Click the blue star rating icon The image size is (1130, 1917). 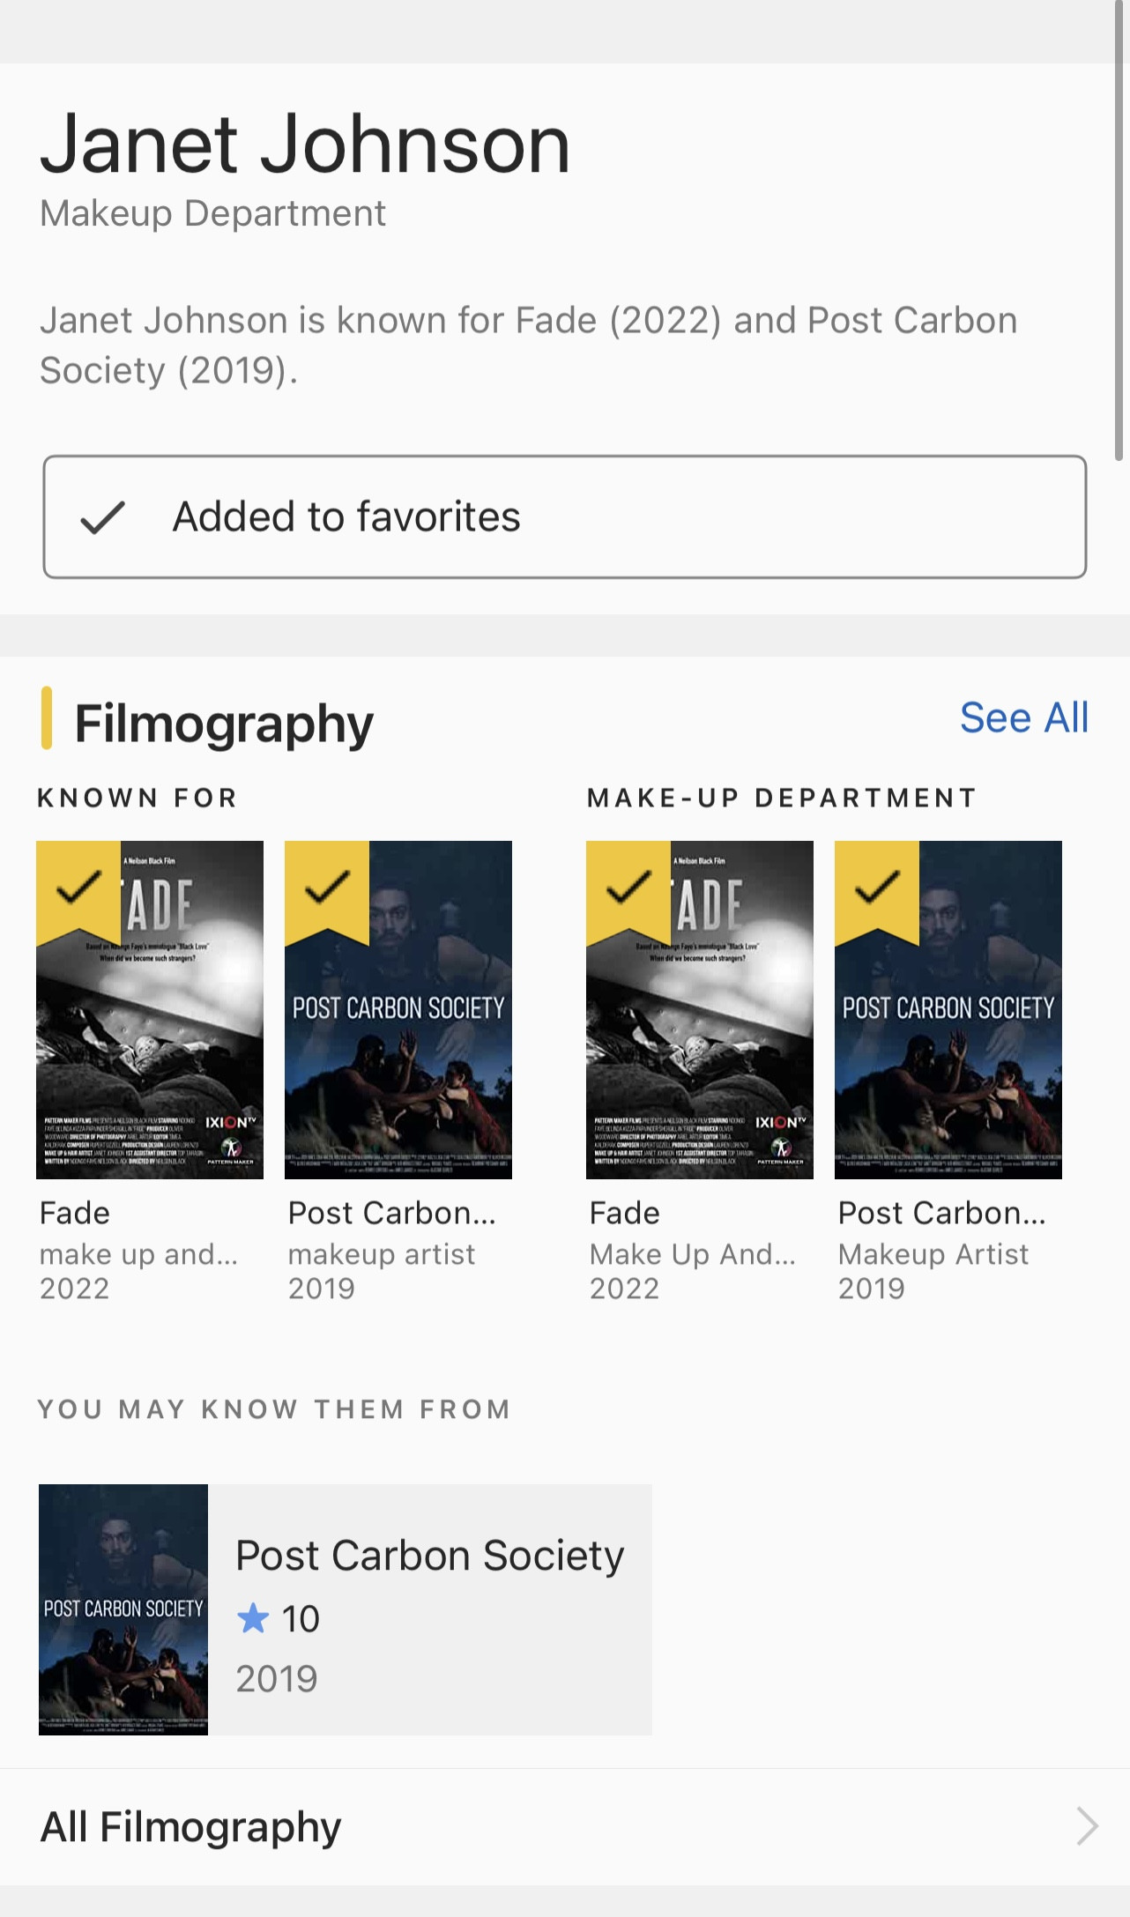[253, 1618]
